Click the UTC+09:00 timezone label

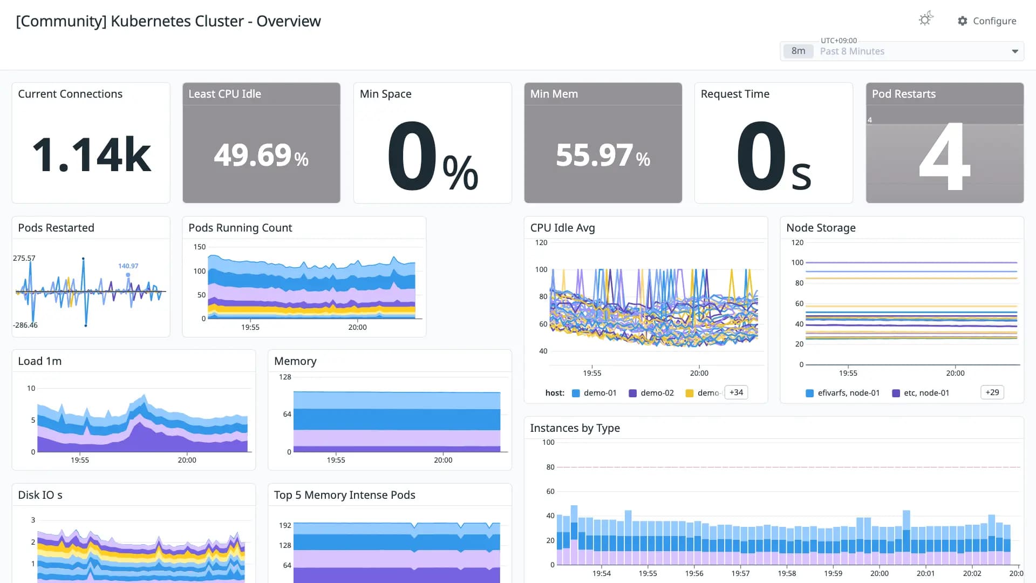point(839,40)
